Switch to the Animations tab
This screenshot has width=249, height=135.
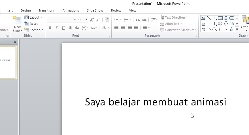click(x=71, y=10)
